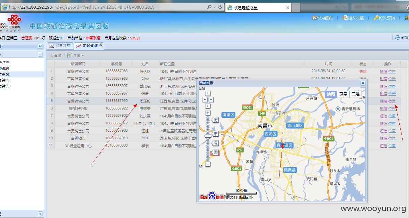This screenshot has height=218, width=409.
Task: Sort by the 所属部门 column header
Action: point(78,64)
